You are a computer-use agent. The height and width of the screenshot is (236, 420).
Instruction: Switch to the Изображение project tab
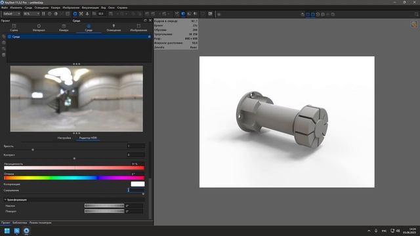click(138, 28)
